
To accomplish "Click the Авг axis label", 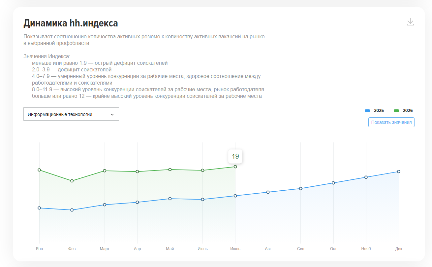I will [x=268, y=249].
